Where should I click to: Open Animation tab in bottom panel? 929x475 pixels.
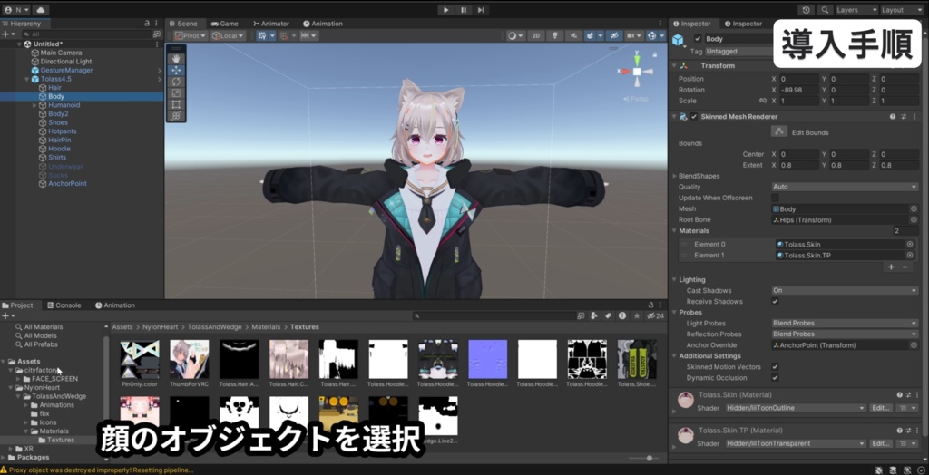pos(115,305)
